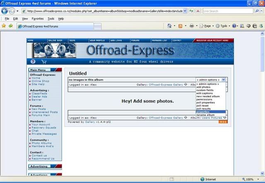Open search provider options dropdown
265x183 pixels.
(261, 11)
